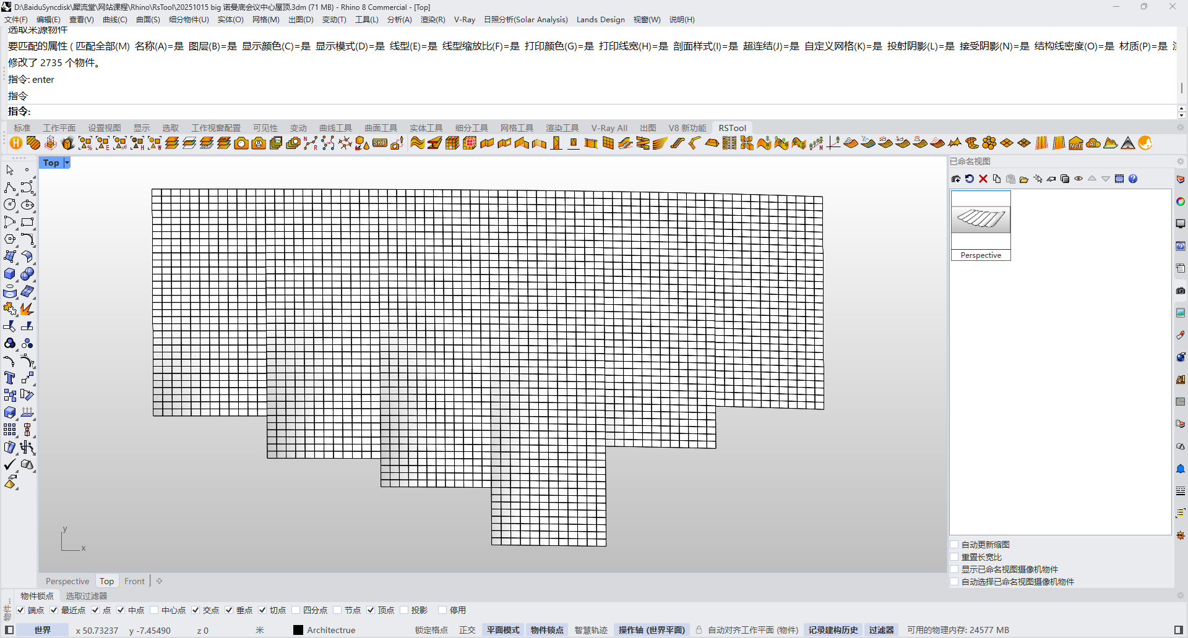Click the blue help icon in named views panel
The height and width of the screenshot is (638, 1188).
coord(1133,179)
